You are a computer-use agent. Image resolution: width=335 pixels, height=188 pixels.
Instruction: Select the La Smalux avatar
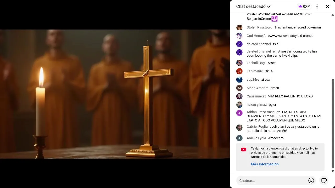(x=239, y=71)
